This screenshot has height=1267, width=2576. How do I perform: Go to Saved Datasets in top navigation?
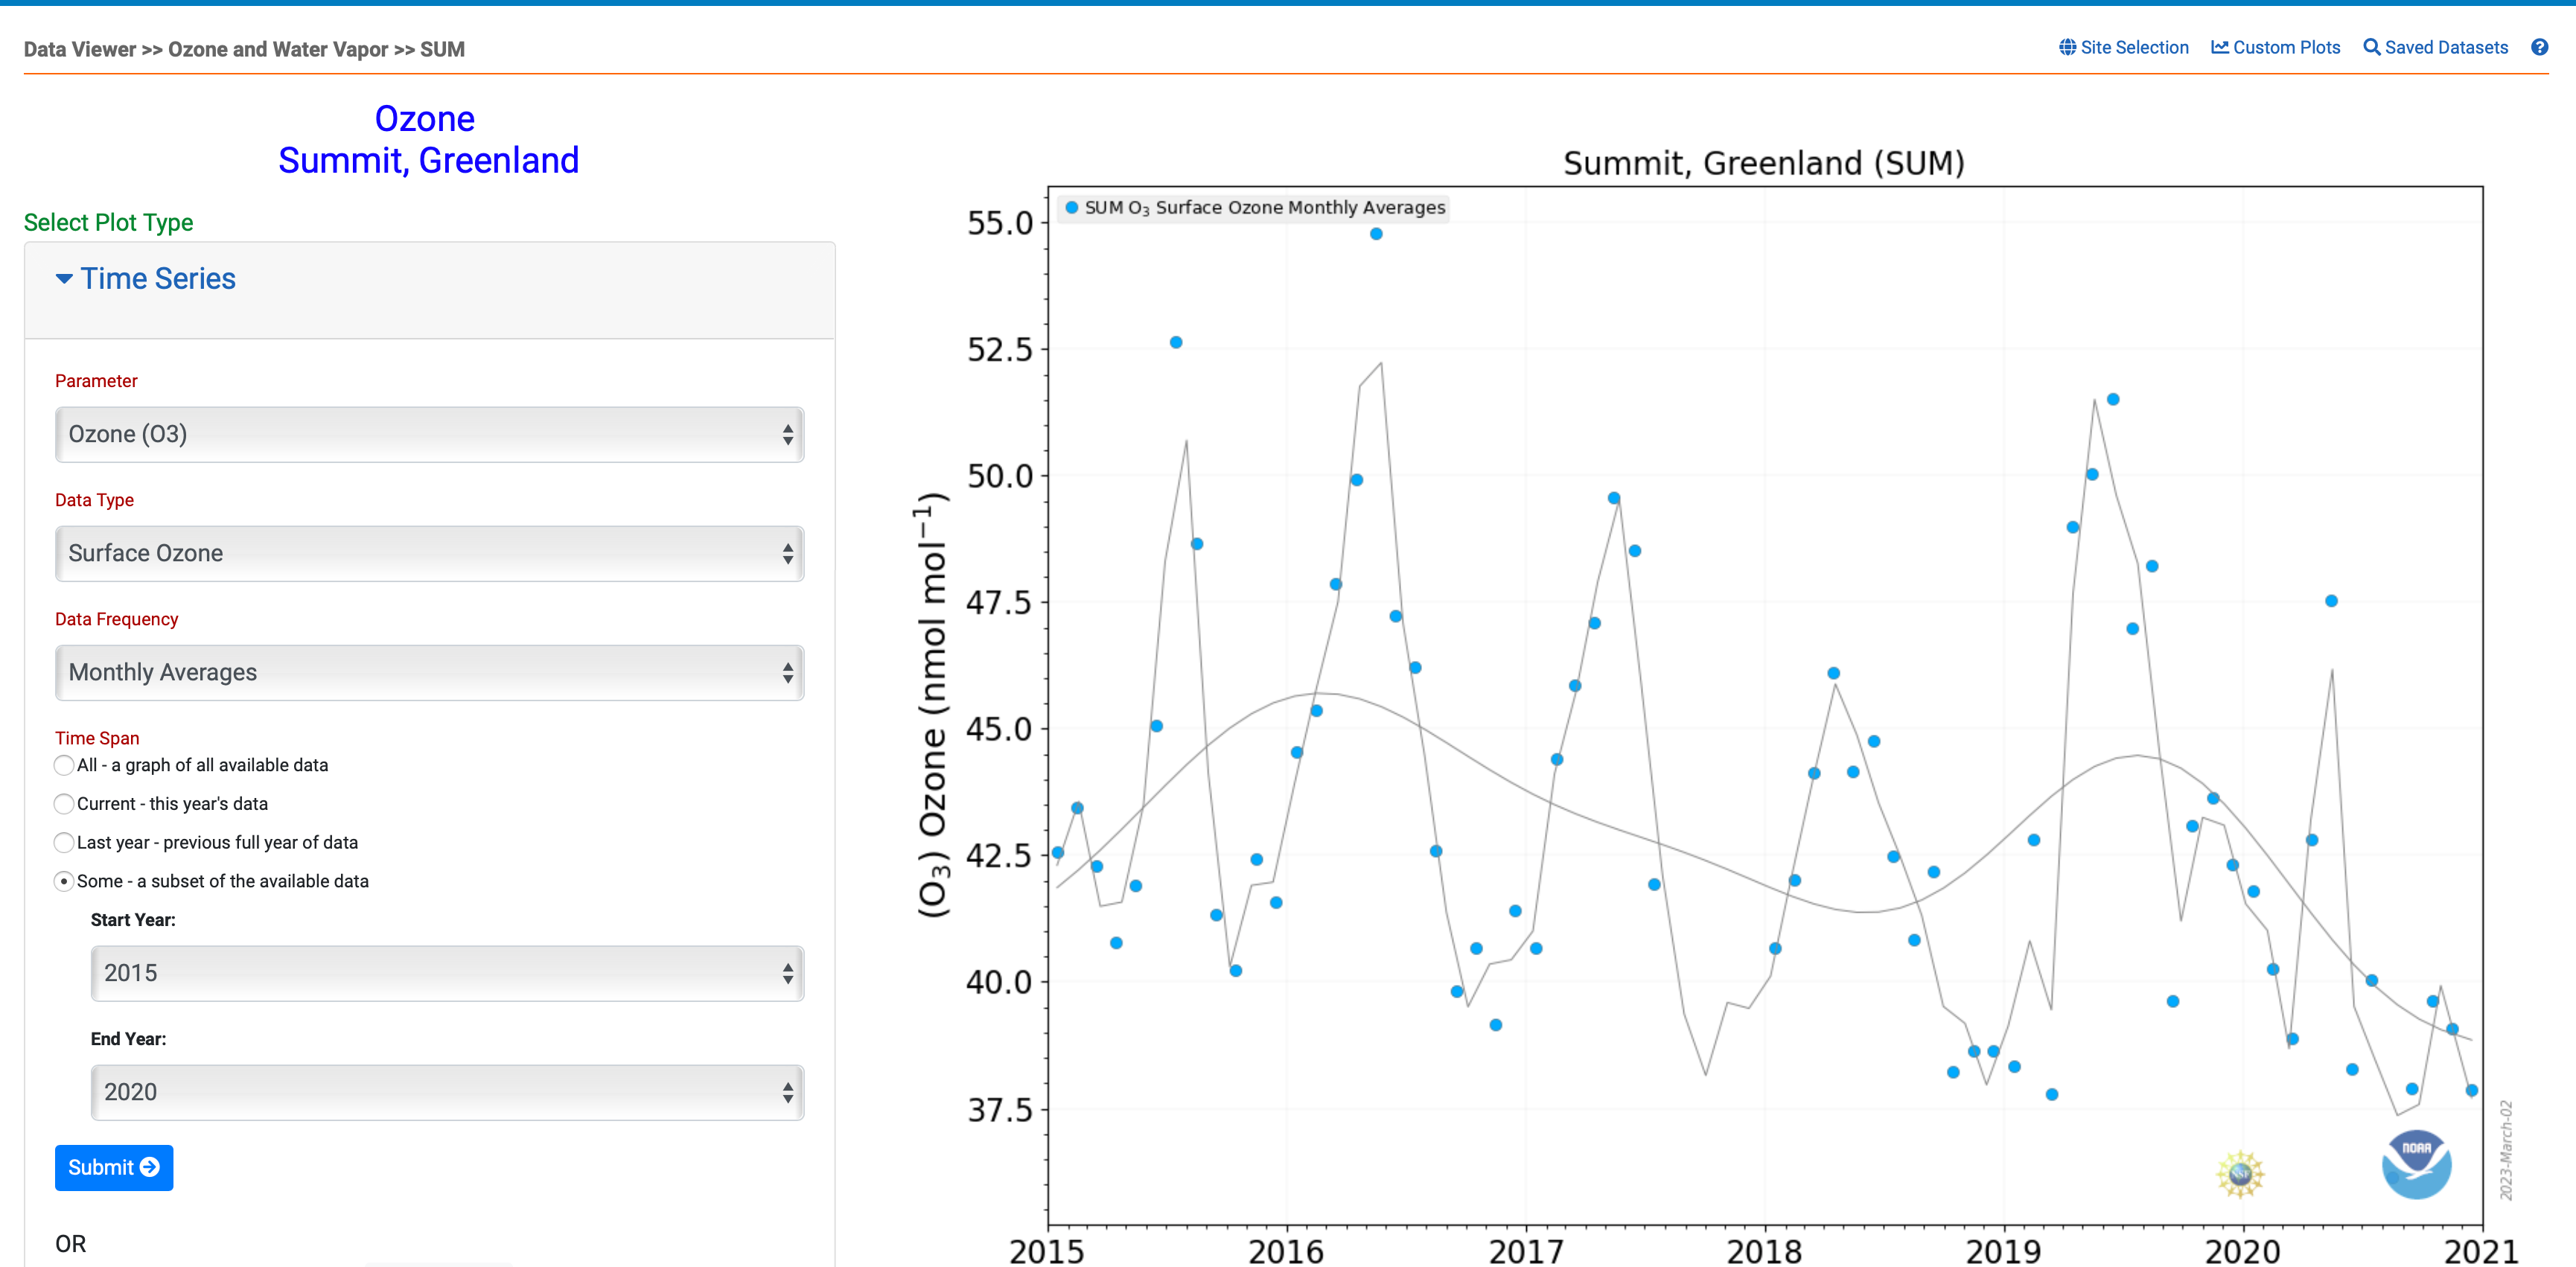click(x=2446, y=47)
